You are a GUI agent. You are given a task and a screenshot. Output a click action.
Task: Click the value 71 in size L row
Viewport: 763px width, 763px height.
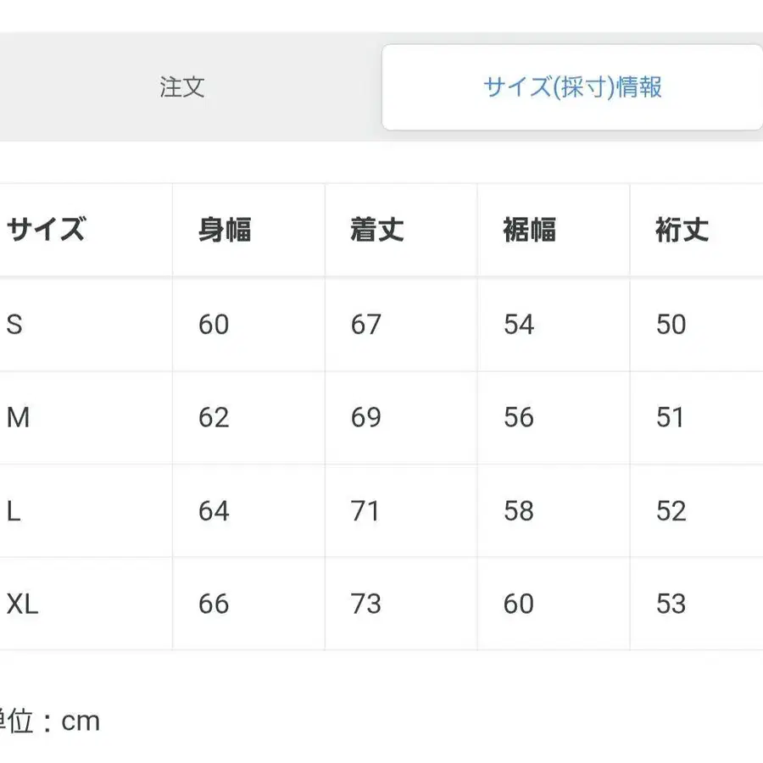tap(364, 511)
